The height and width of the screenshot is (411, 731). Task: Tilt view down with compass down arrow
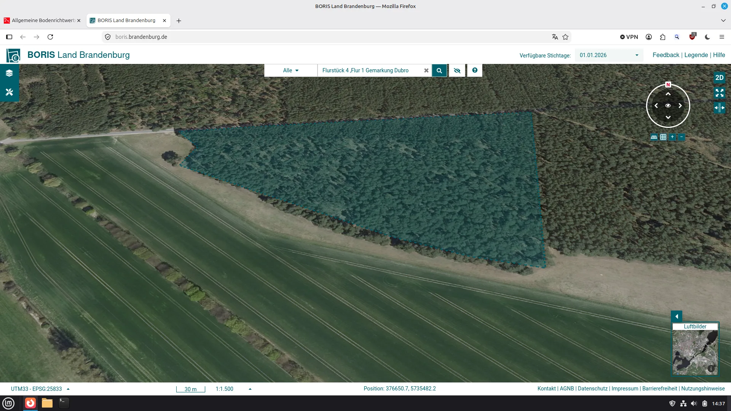[668, 117]
